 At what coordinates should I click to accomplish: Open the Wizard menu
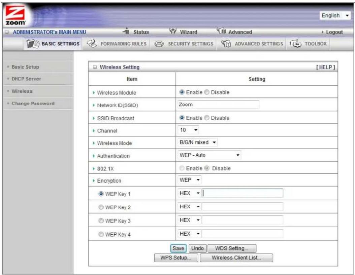click(189, 32)
